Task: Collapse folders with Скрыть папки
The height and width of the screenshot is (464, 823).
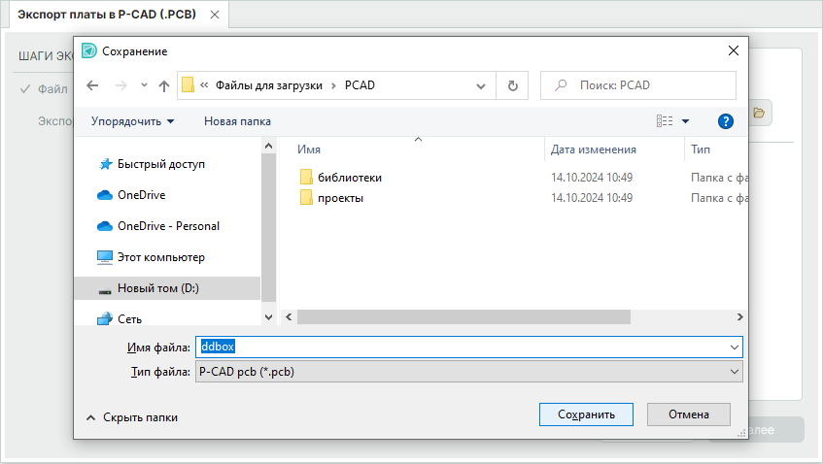Action: [132, 417]
